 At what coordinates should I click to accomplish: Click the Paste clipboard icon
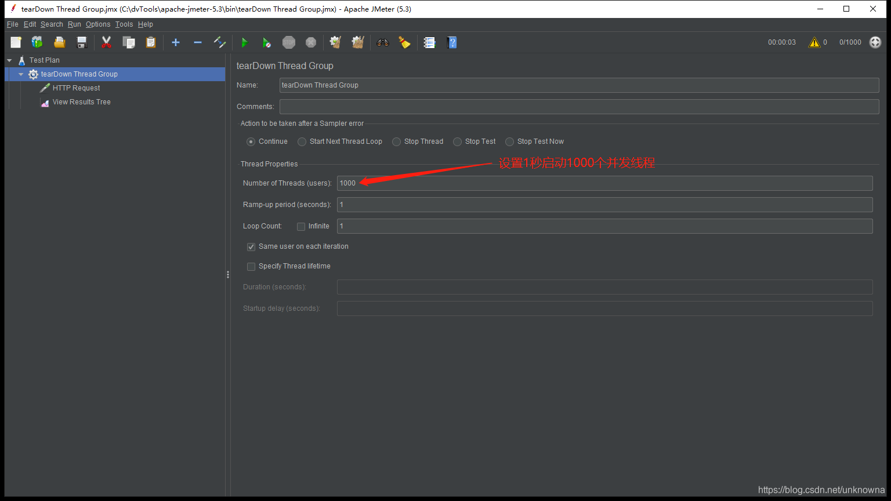151,42
